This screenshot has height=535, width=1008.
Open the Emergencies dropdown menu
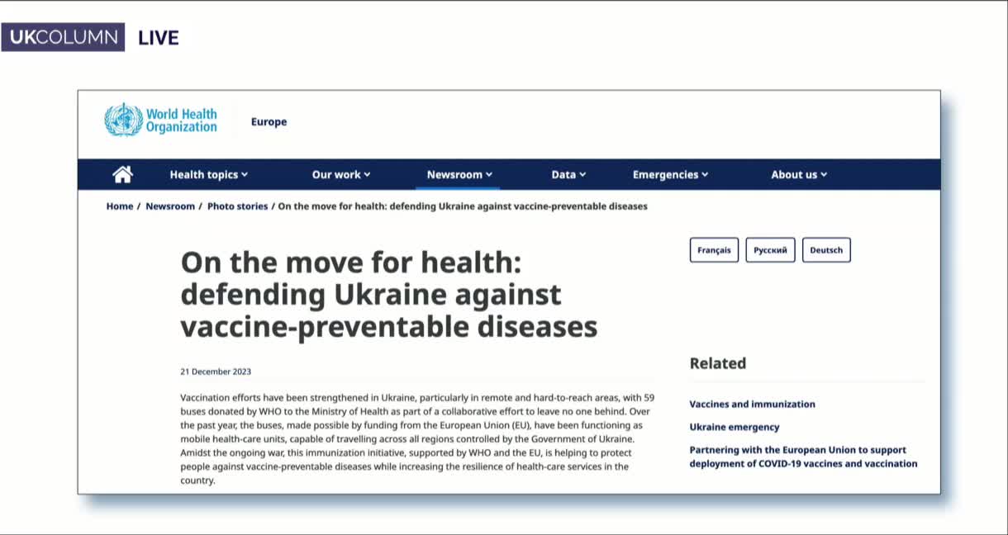point(670,174)
